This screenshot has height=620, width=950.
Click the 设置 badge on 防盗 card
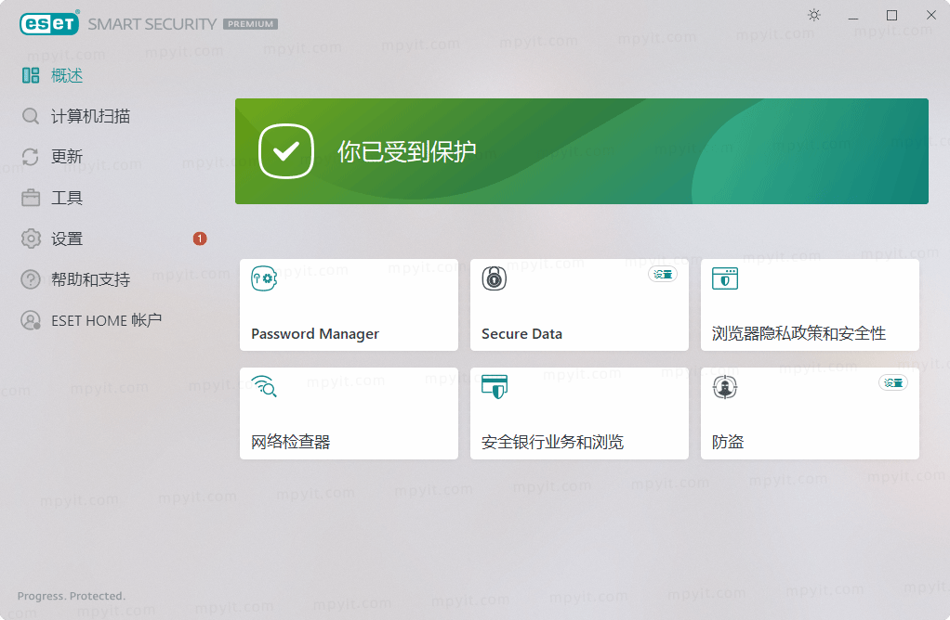893,382
